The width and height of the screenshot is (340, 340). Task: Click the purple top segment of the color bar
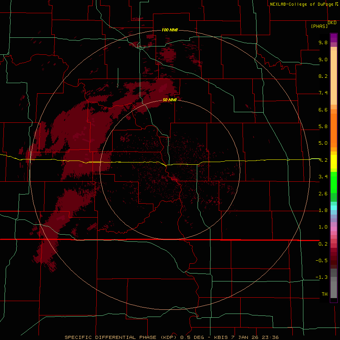click(x=334, y=38)
